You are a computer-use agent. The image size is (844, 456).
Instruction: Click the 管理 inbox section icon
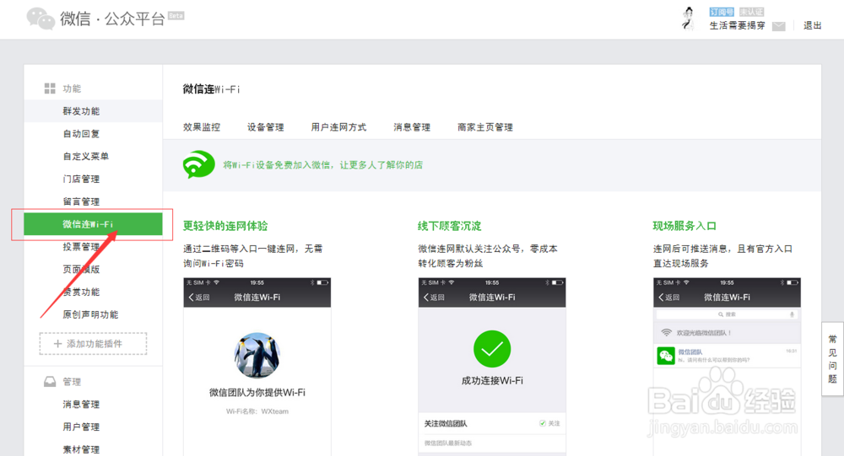(50, 381)
